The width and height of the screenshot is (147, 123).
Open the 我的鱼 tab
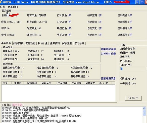[42, 43]
